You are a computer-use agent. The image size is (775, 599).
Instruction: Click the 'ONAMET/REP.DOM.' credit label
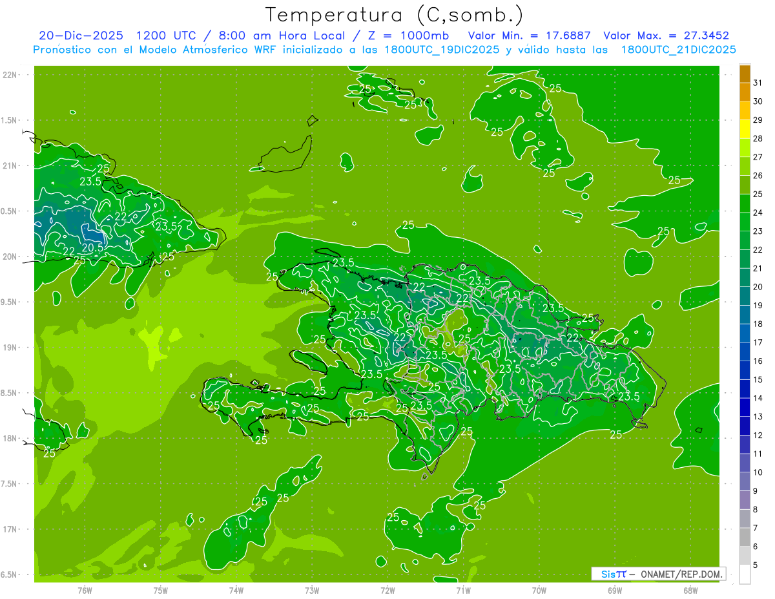click(x=681, y=574)
